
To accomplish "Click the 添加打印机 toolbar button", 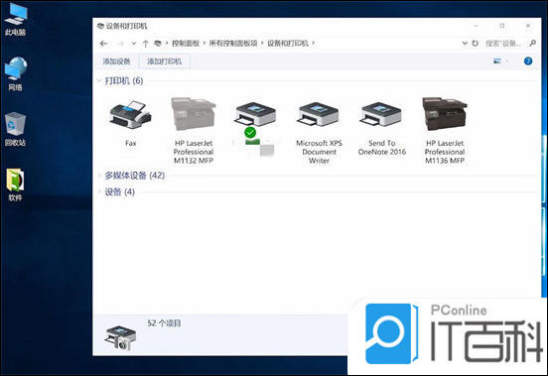I will (164, 62).
